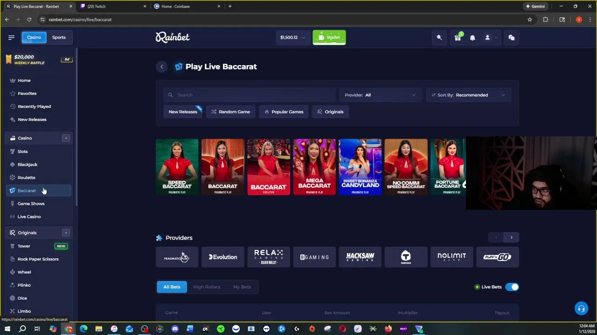Image resolution: width=597 pixels, height=335 pixels.
Task: Open the live support headset icon
Action: coord(581,308)
